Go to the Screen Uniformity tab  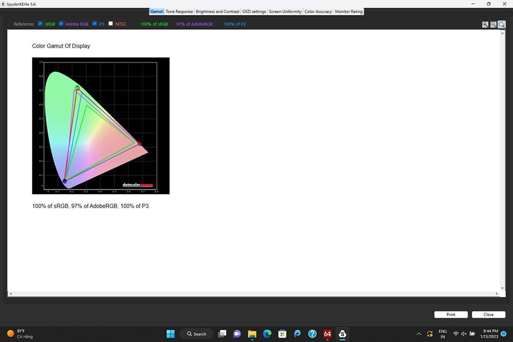click(x=285, y=11)
